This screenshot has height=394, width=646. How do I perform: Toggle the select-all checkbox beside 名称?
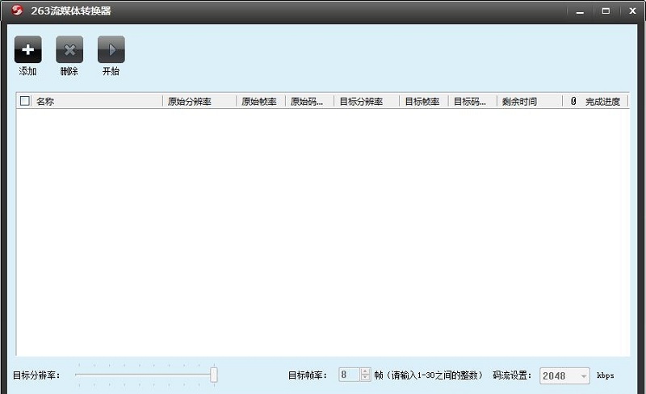(25, 101)
